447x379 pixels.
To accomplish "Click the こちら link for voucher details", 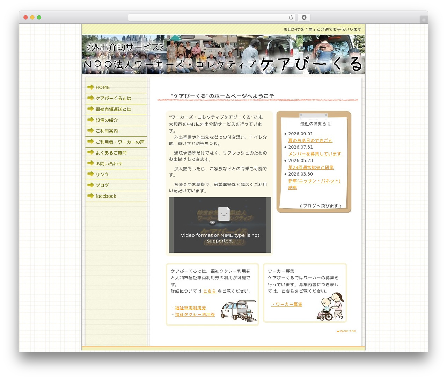I will pos(210,291).
